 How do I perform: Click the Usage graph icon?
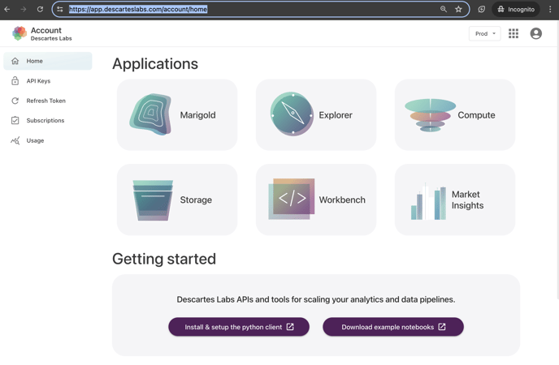tap(15, 140)
